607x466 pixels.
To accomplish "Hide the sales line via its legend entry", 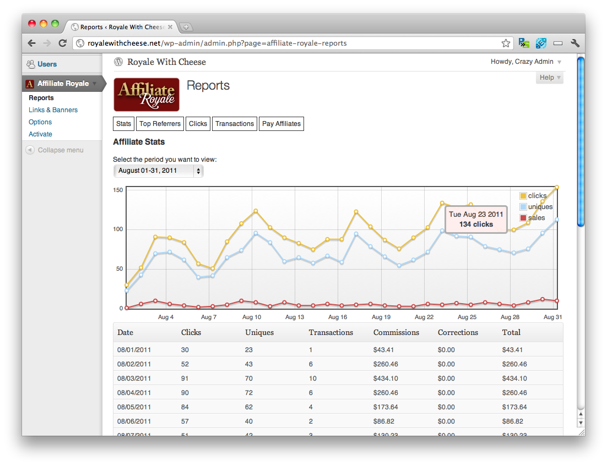I will pos(536,217).
